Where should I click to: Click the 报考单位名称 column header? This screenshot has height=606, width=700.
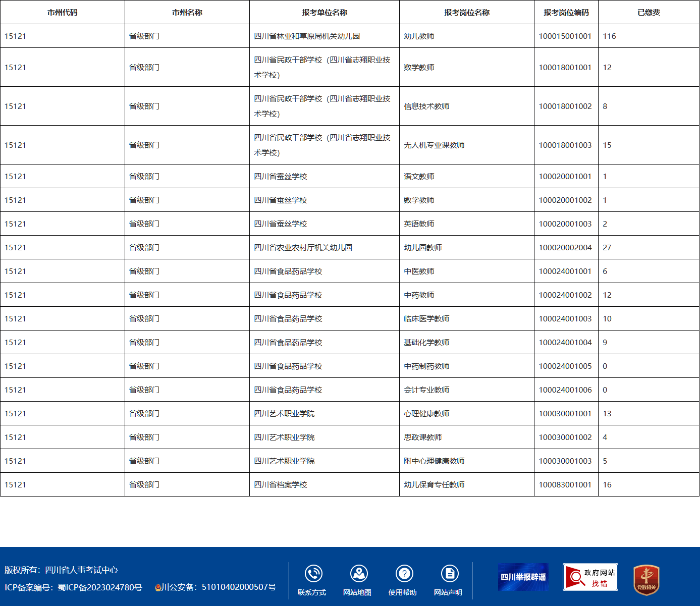(x=324, y=13)
